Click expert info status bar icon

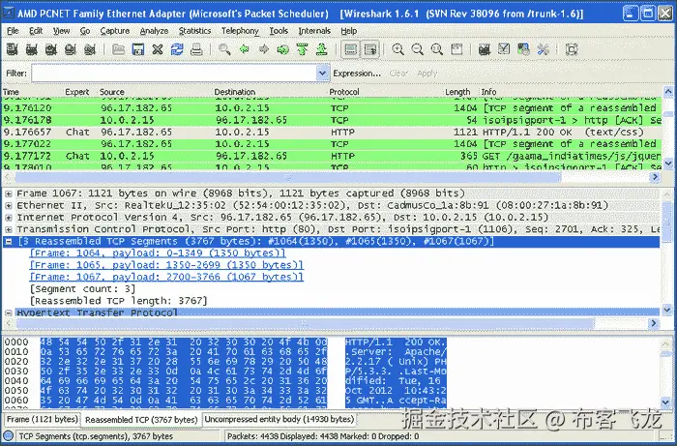[8, 435]
